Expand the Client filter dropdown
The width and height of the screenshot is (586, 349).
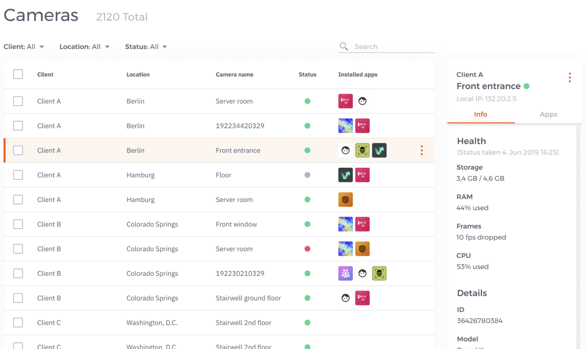pyautogui.click(x=24, y=47)
